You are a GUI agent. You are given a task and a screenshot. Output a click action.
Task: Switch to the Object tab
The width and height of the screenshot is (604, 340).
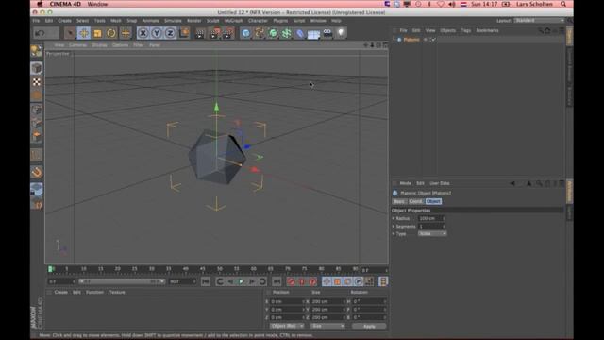tap(433, 201)
